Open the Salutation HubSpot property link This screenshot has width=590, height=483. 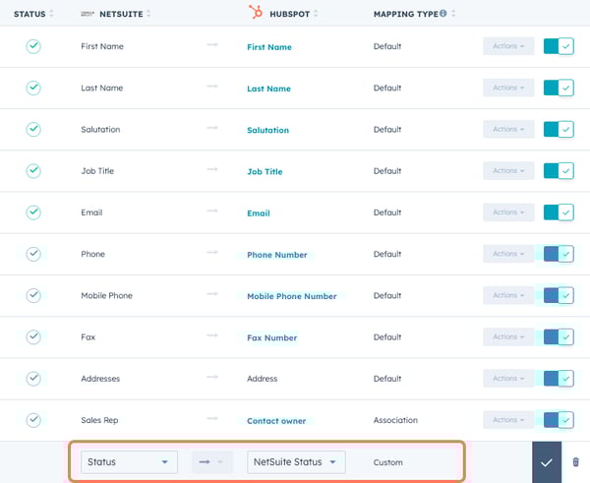tap(267, 130)
